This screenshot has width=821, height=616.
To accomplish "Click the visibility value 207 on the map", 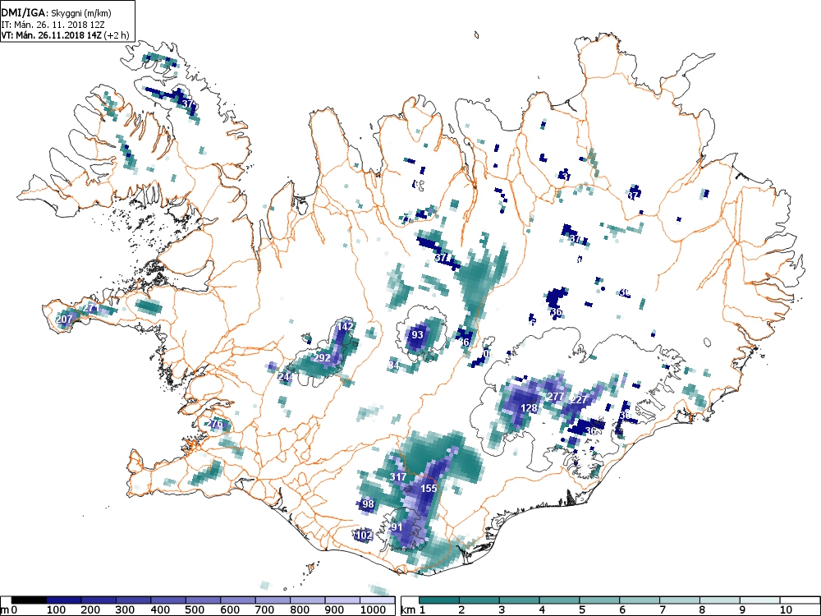I will coord(64,319).
